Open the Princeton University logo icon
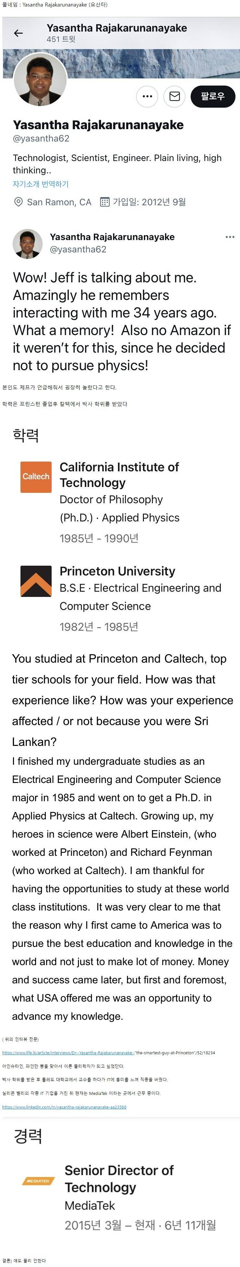Image resolution: width=240 pixels, height=1267 pixels. pyautogui.click(x=36, y=581)
